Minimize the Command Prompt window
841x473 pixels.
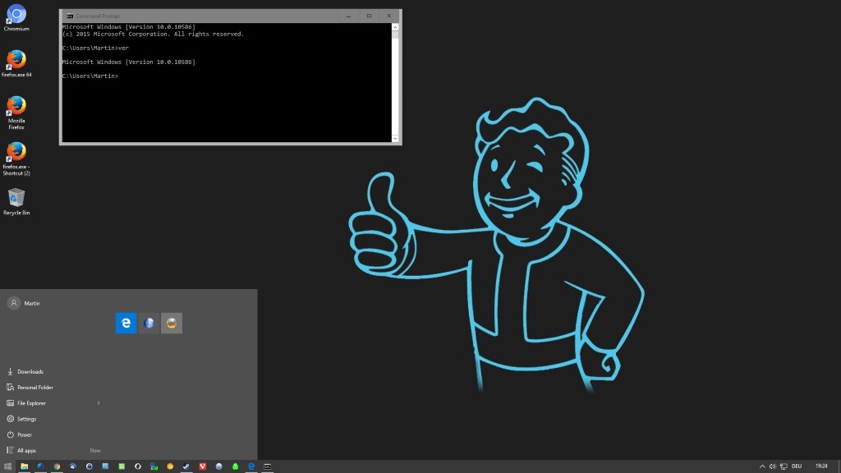[x=348, y=16]
